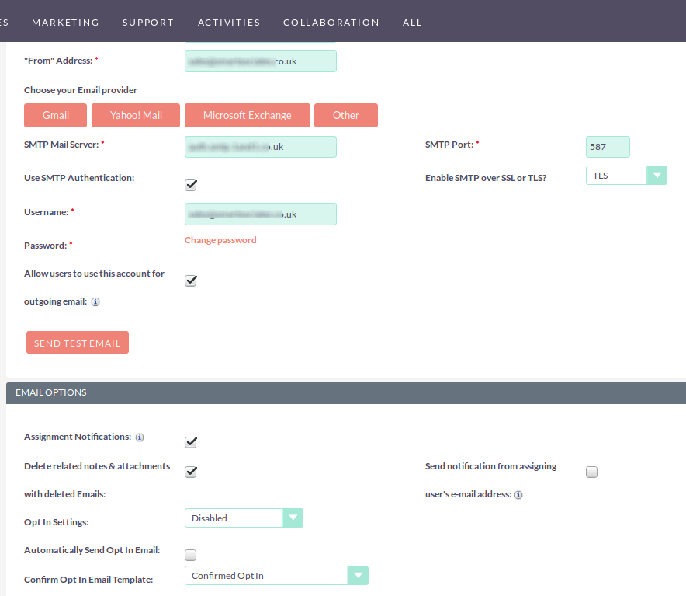Click the Change password link
The width and height of the screenshot is (686, 596).
pos(220,240)
